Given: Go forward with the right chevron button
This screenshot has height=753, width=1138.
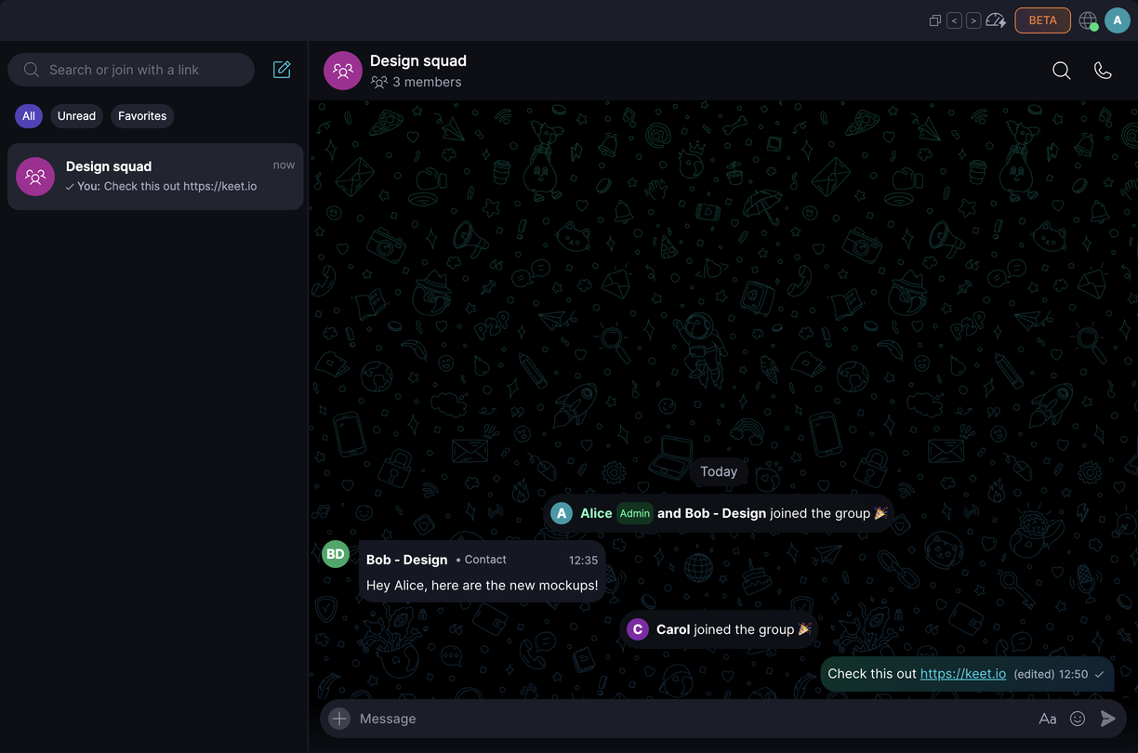Looking at the screenshot, I should 973,20.
